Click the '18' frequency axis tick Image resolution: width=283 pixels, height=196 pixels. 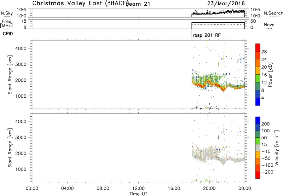(24, 21)
